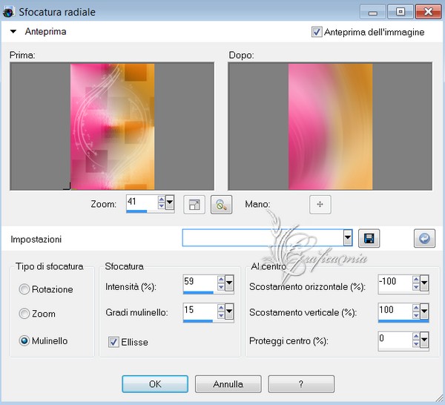
Task: Open the Intensità slider dropdown
Action: pos(229,283)
